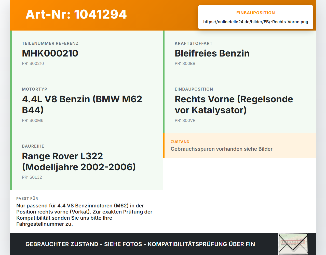Click the GEBRAUCHTER ZUSTAND footer banner text

tap(140, 244)
